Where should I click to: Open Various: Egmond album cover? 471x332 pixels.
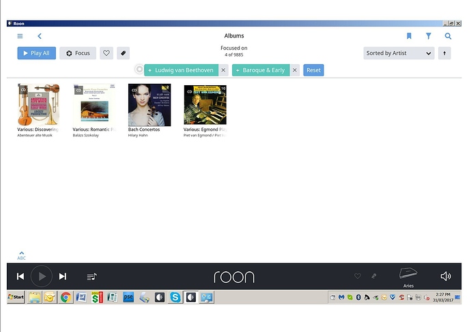coord(205,105)
